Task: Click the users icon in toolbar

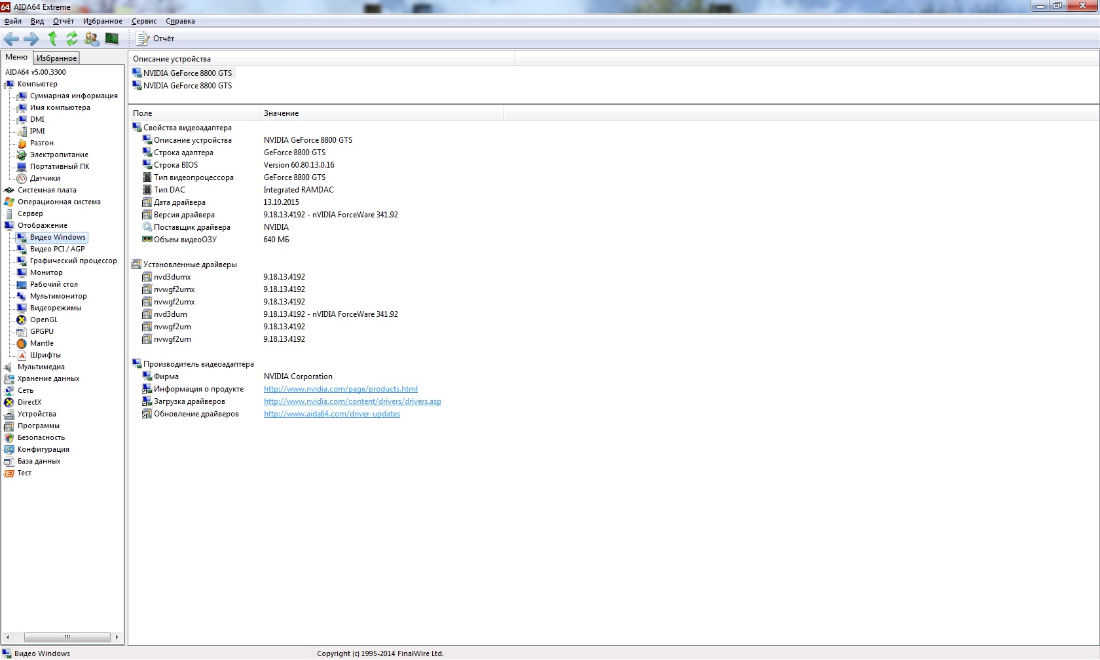Action: tap(92, 39)
